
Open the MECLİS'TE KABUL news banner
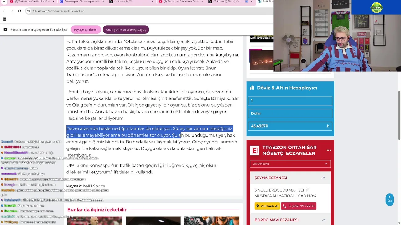click(x=262, y=39)
